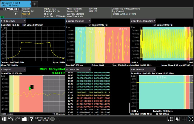Click the Windows start icon
The width and height of the screenshot is (194, 124).
click(4, 119)
